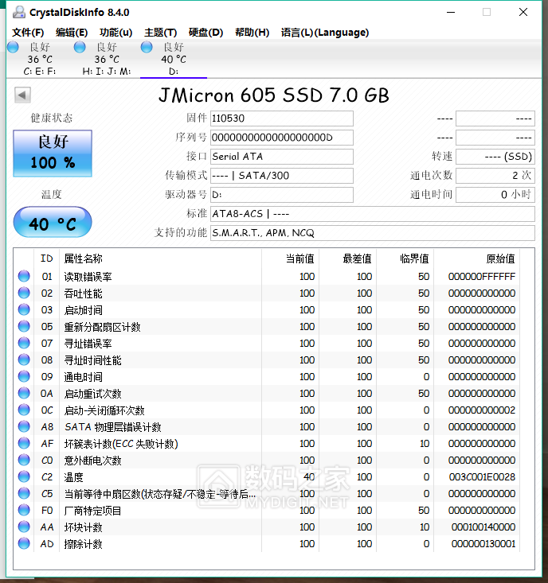Click the blue status orb for attribute C5

pyautogui.click(x=24, y=493)
